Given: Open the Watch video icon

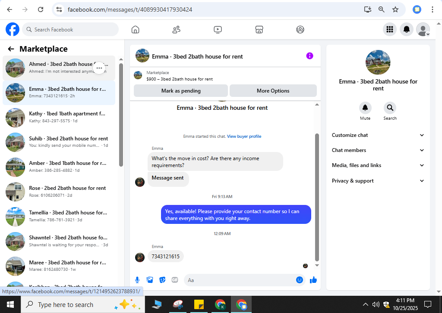Looking at the screenshot, I should pyautogui.click(x=218, y=30).
